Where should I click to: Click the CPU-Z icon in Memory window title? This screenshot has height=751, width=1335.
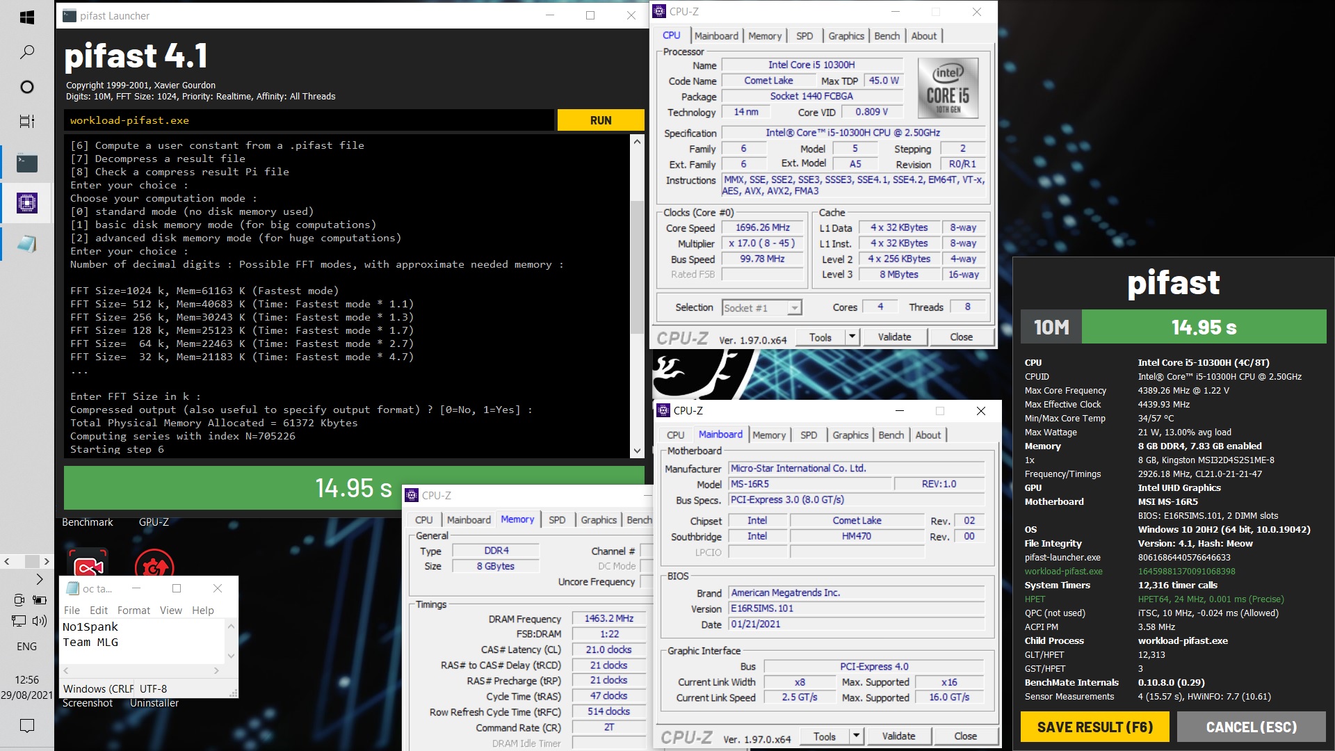412,496
